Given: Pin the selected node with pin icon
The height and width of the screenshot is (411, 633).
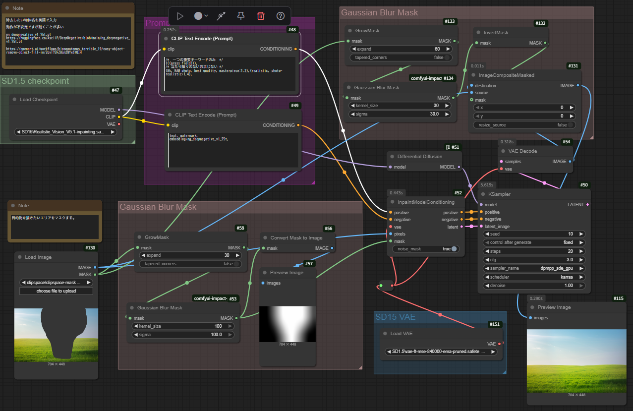Looking at the screenshot, I should click(x=241, y=16).
